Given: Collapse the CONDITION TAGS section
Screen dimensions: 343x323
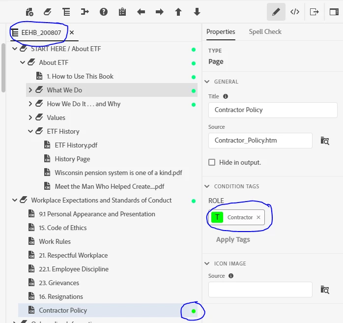Looking at the screenshot, I should tap(207, 186).
